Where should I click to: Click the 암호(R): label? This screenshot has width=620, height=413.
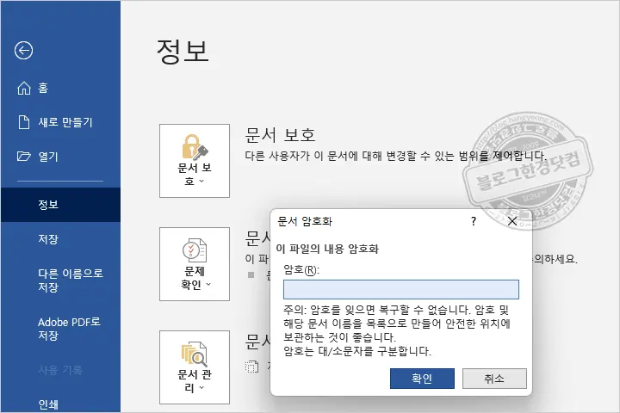click(x=301, y=270)
